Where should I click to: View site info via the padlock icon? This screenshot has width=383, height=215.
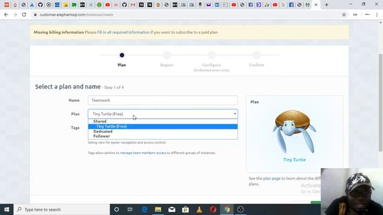[x=35, y=14]
